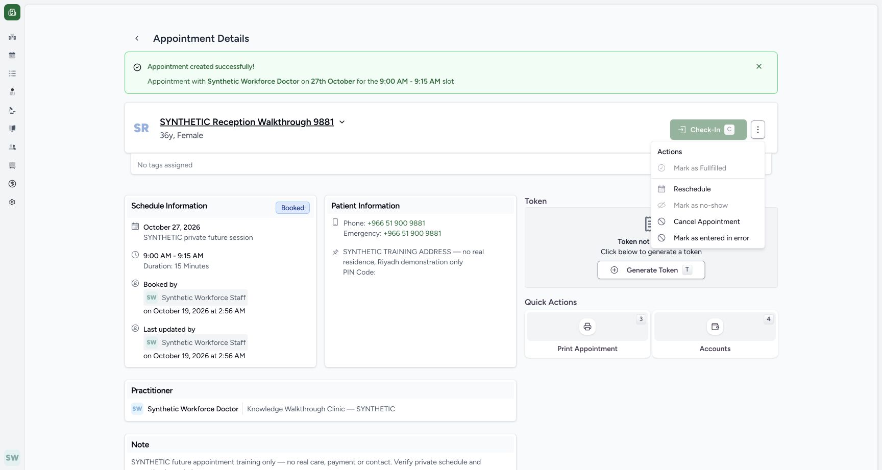
Task: Go back using the arrow beside Appointment Details
Action: pyautogui.click(x=137, y=38)
